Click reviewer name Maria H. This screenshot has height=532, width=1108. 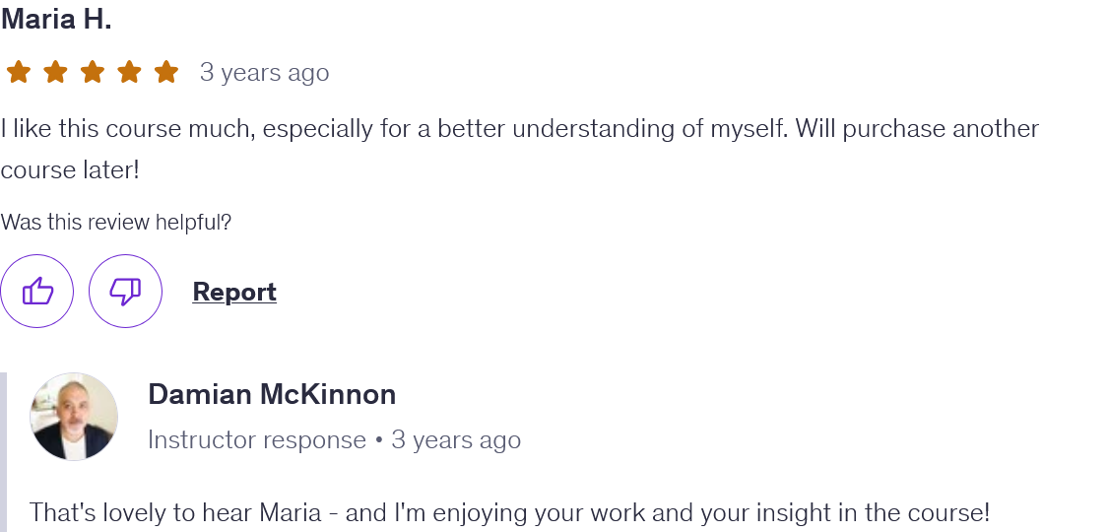pyautogui.click(x=56, y=19)
